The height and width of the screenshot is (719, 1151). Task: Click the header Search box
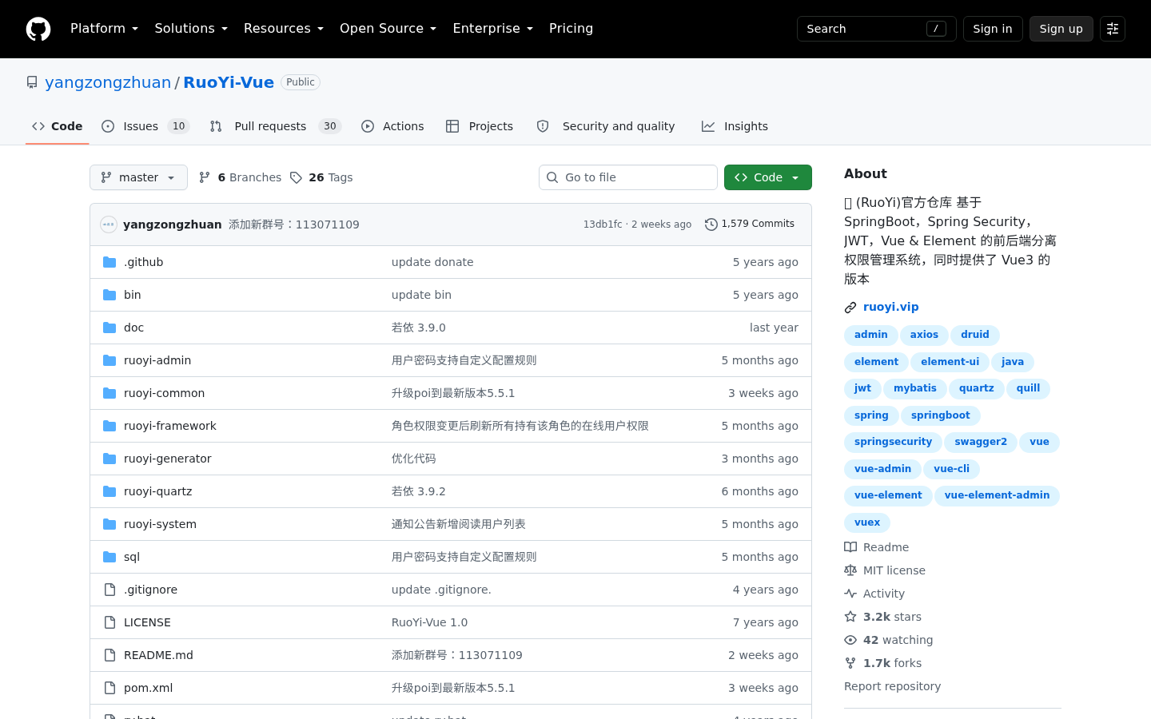click(x=877, y=29)
